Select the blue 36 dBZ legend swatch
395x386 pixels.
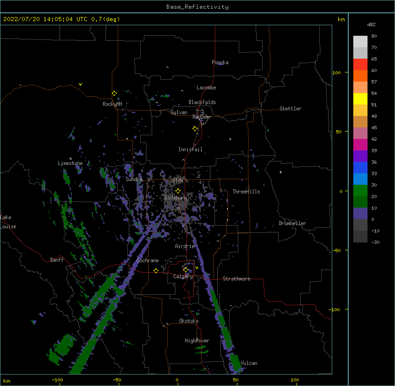[x=360, y=167]
